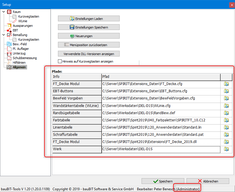Screen dimensions: 235x192
Task: Browse folder for RandBew.def path
Action: (226, 113)
